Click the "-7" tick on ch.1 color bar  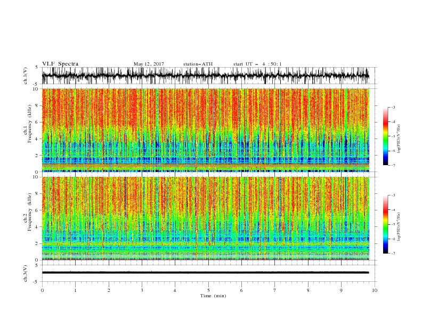(393, 165)
